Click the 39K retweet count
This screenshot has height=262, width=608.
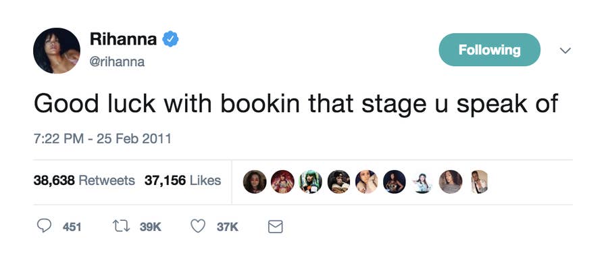(150, 227)
